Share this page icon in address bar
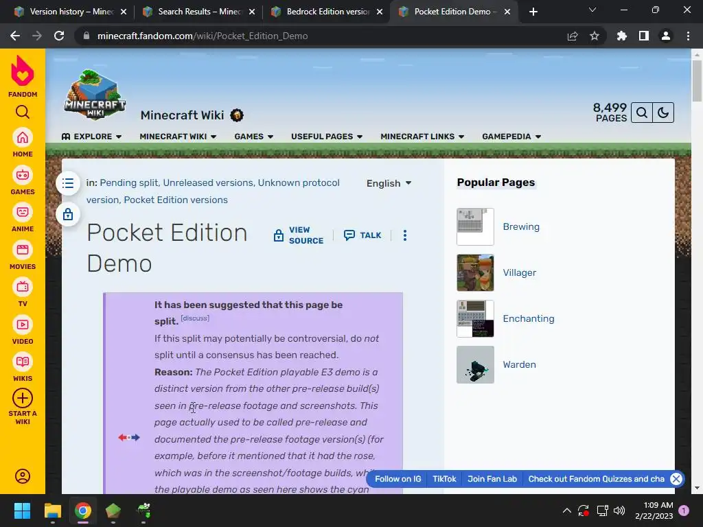The width and height of the screenshot is (703, 527). tap(573, 36)
